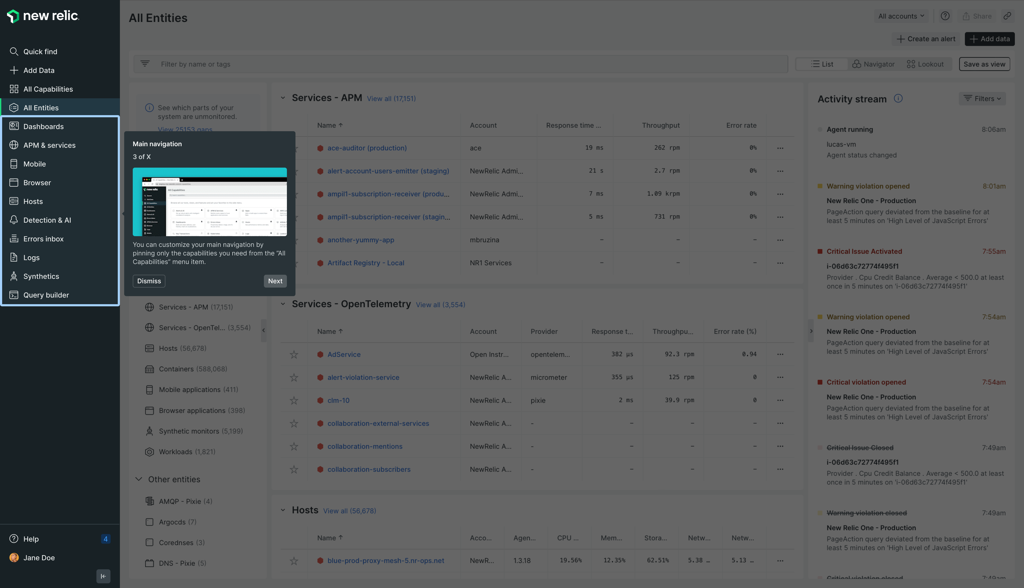1024x588 pixels.
Task: Open row menu for AdService
Action: click(780, 354)
